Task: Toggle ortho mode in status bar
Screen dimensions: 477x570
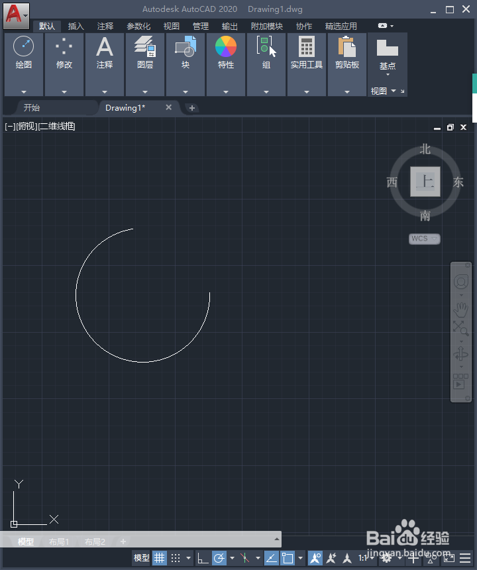Action: [x=202, y=557]
